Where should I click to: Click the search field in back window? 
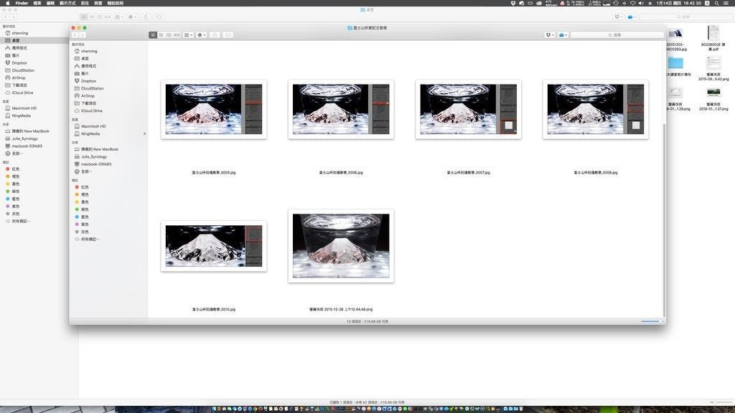pos(685,17)
